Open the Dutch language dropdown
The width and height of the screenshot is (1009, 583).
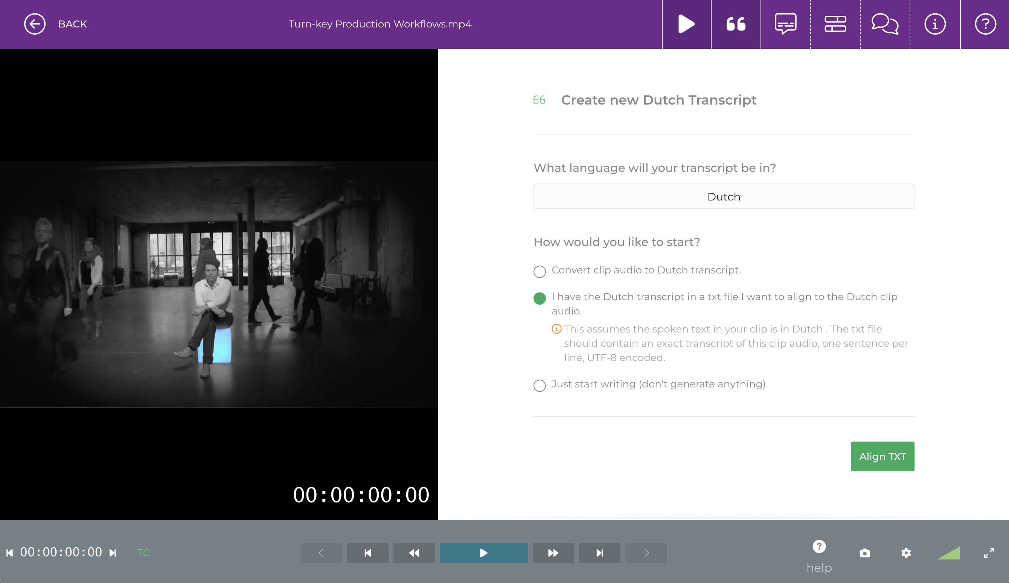pyautogui.click(x=724, y=196)
